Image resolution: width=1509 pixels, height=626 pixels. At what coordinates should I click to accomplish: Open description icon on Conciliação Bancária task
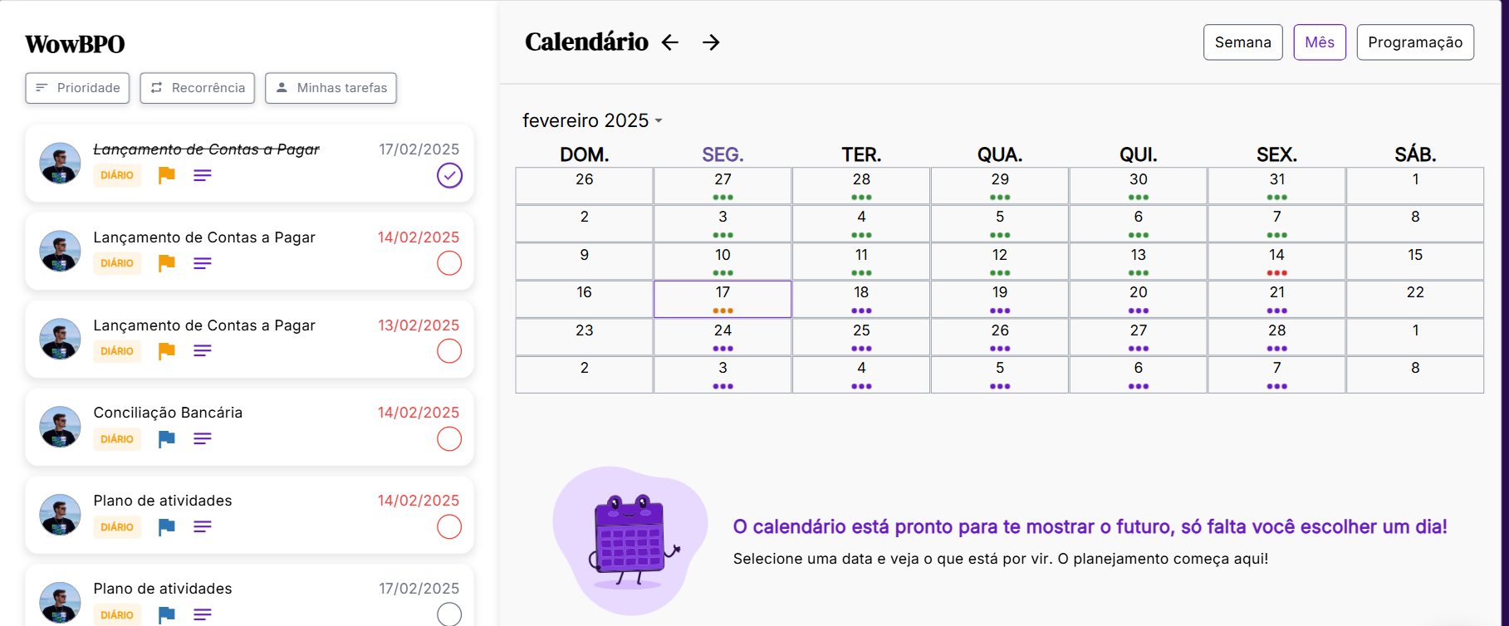[x=203, y=438]
